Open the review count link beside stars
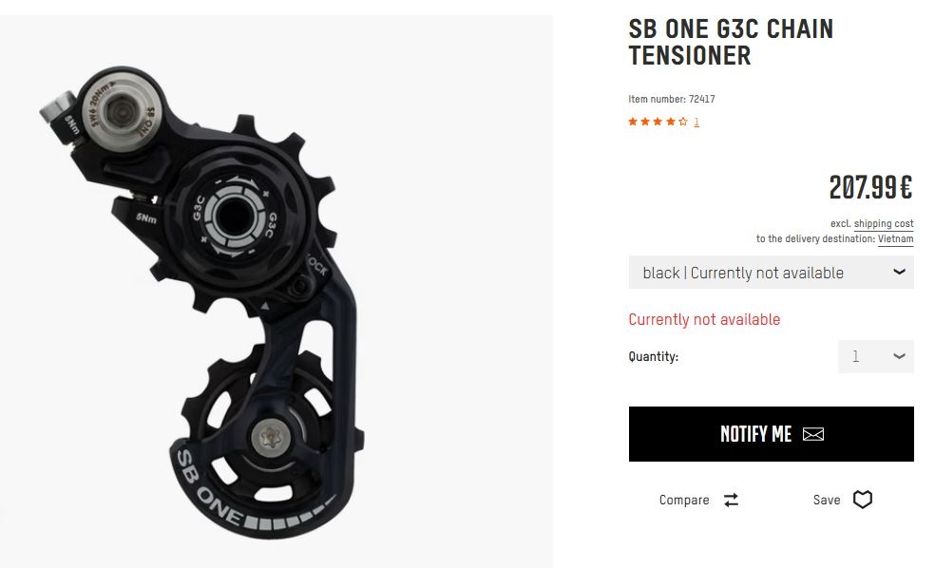 (x=696, y=123)
